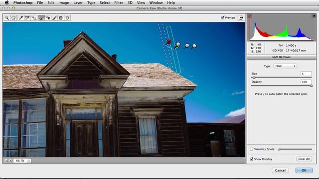Click the OK button
The height and width of the screenshot is (179, 319).
(x=304, y=170)
